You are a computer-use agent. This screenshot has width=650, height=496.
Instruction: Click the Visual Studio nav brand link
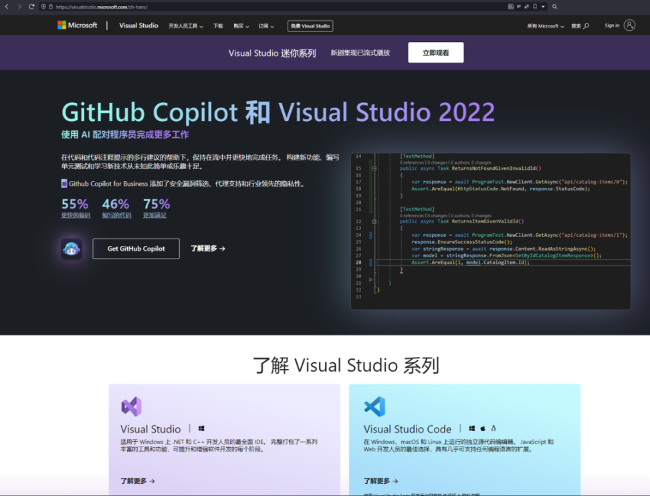(138, 25)
